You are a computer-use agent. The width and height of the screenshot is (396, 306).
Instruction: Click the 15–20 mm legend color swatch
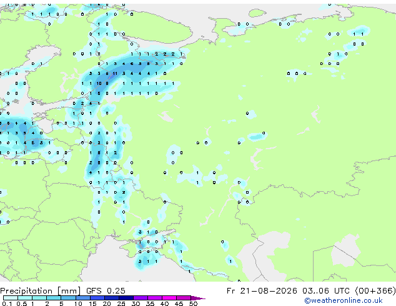97,298
